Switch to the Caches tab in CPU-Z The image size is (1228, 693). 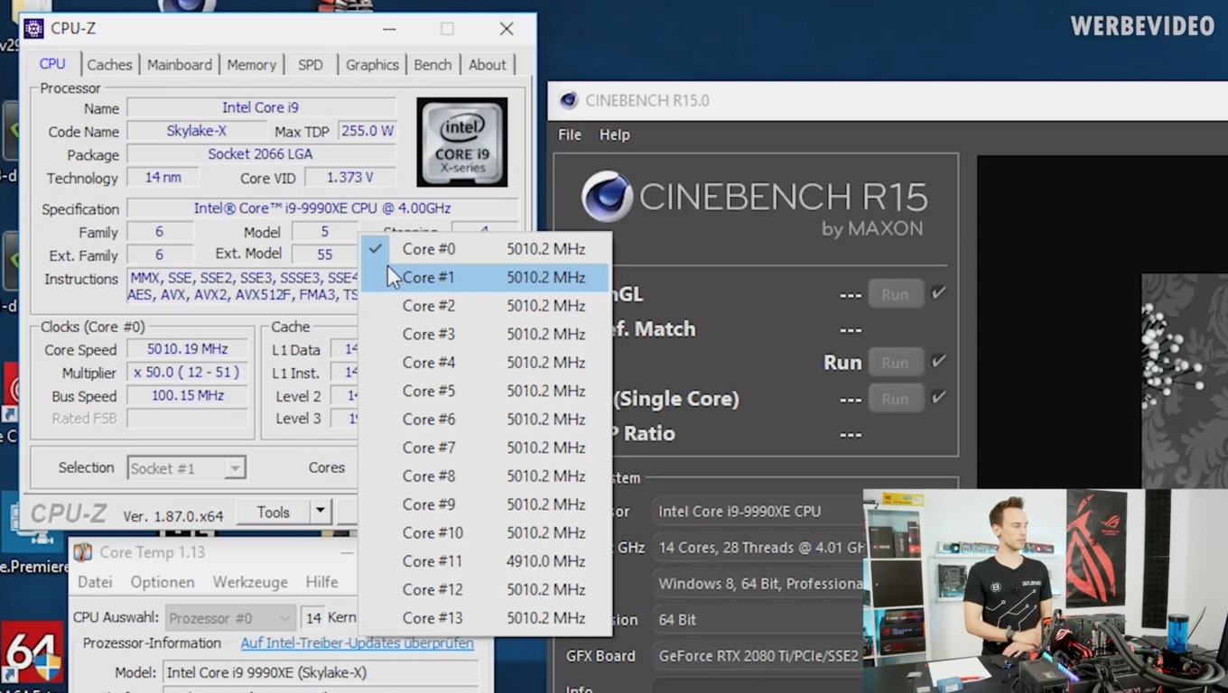pyautogui.click(x=109, y=65)
